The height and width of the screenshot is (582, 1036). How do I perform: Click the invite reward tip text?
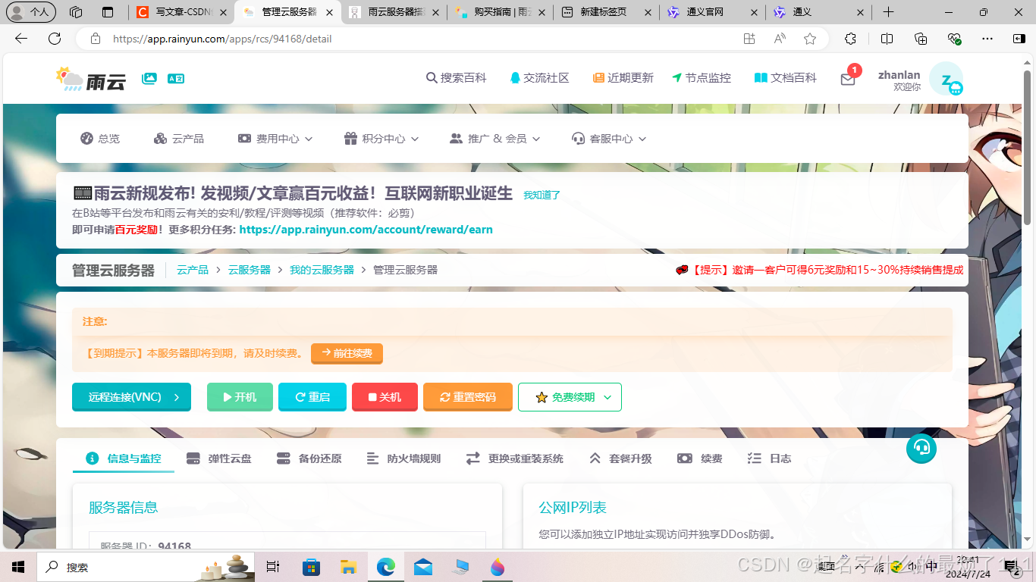820,270
